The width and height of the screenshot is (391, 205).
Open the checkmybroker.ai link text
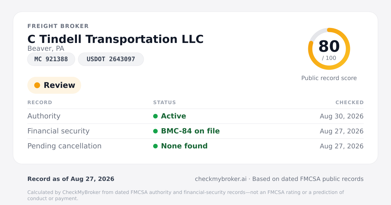coord(221,179)
